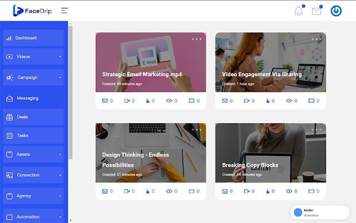Open the notifications bell icon
Screen dimensions: 356x223
click(298, 11)
